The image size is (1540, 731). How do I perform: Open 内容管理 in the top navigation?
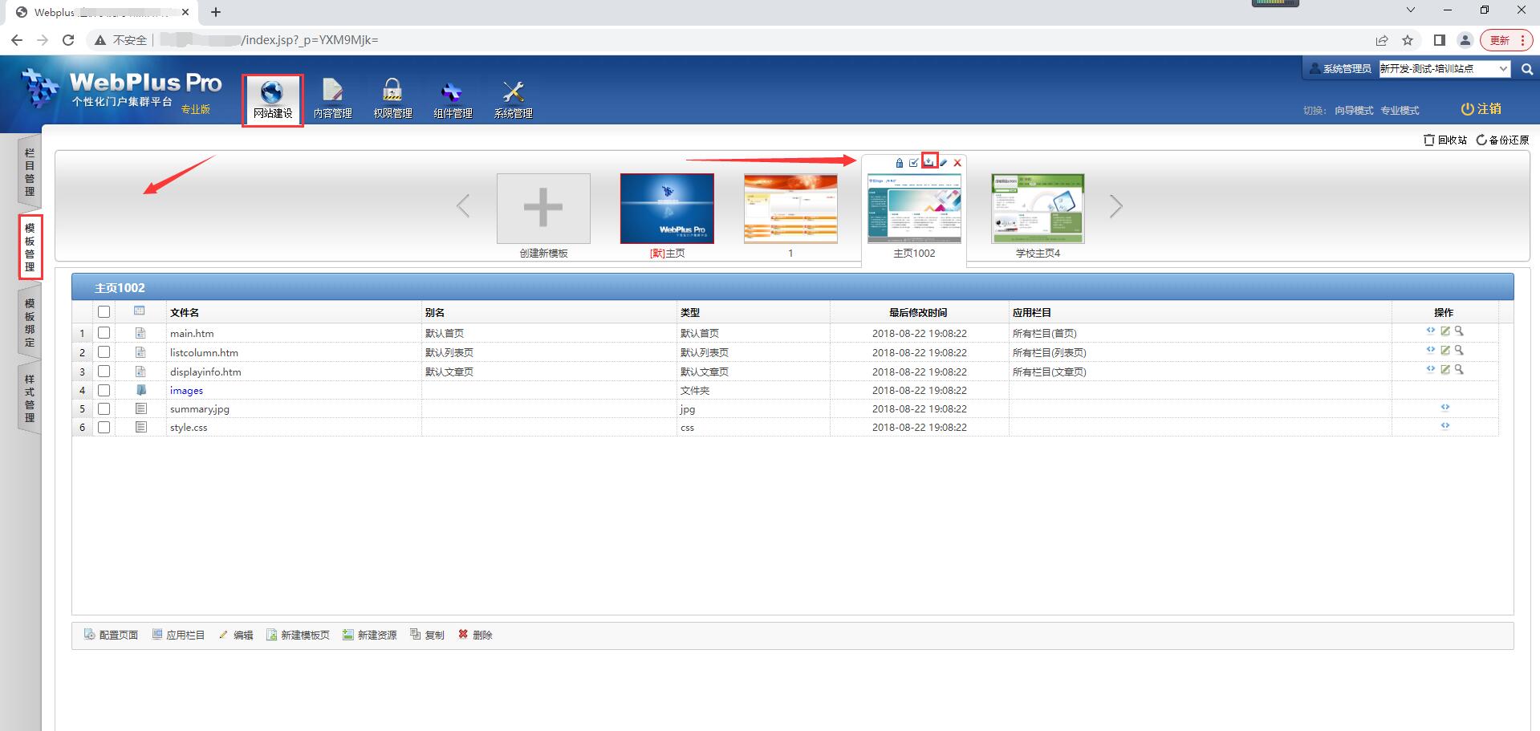click(332, 99)
